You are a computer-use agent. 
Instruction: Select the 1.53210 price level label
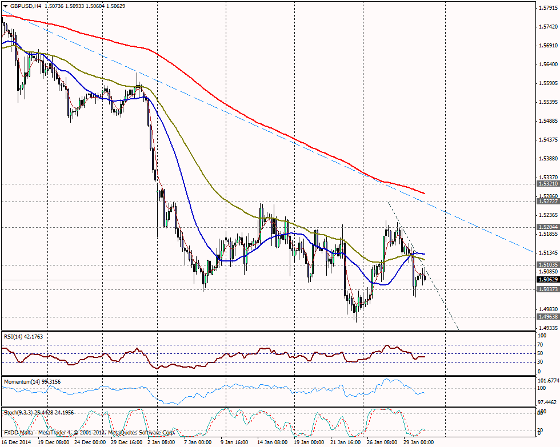pyautogui.click(x=547, y=184)
